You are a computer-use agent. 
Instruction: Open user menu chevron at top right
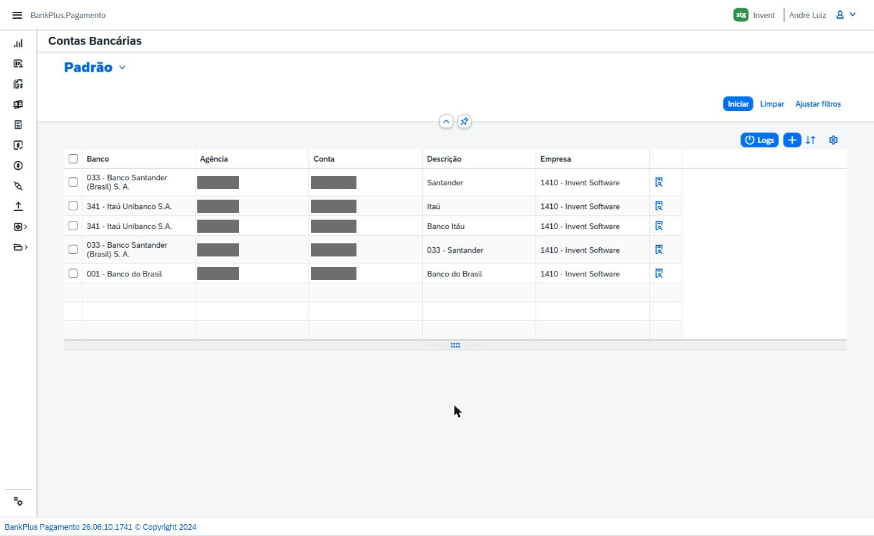853,15
